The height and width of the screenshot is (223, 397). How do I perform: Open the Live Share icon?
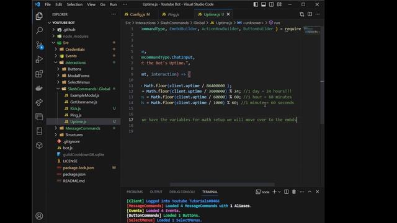39,102
